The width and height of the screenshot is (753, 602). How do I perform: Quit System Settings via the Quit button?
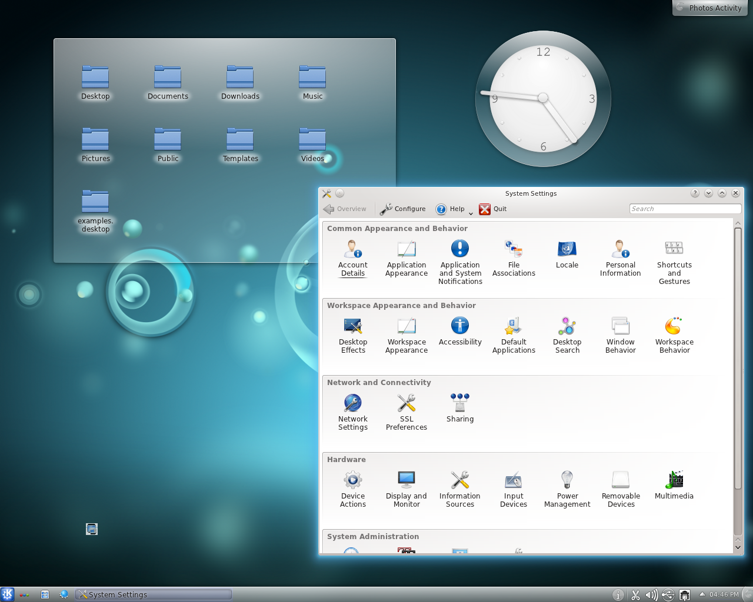[493, 209]
